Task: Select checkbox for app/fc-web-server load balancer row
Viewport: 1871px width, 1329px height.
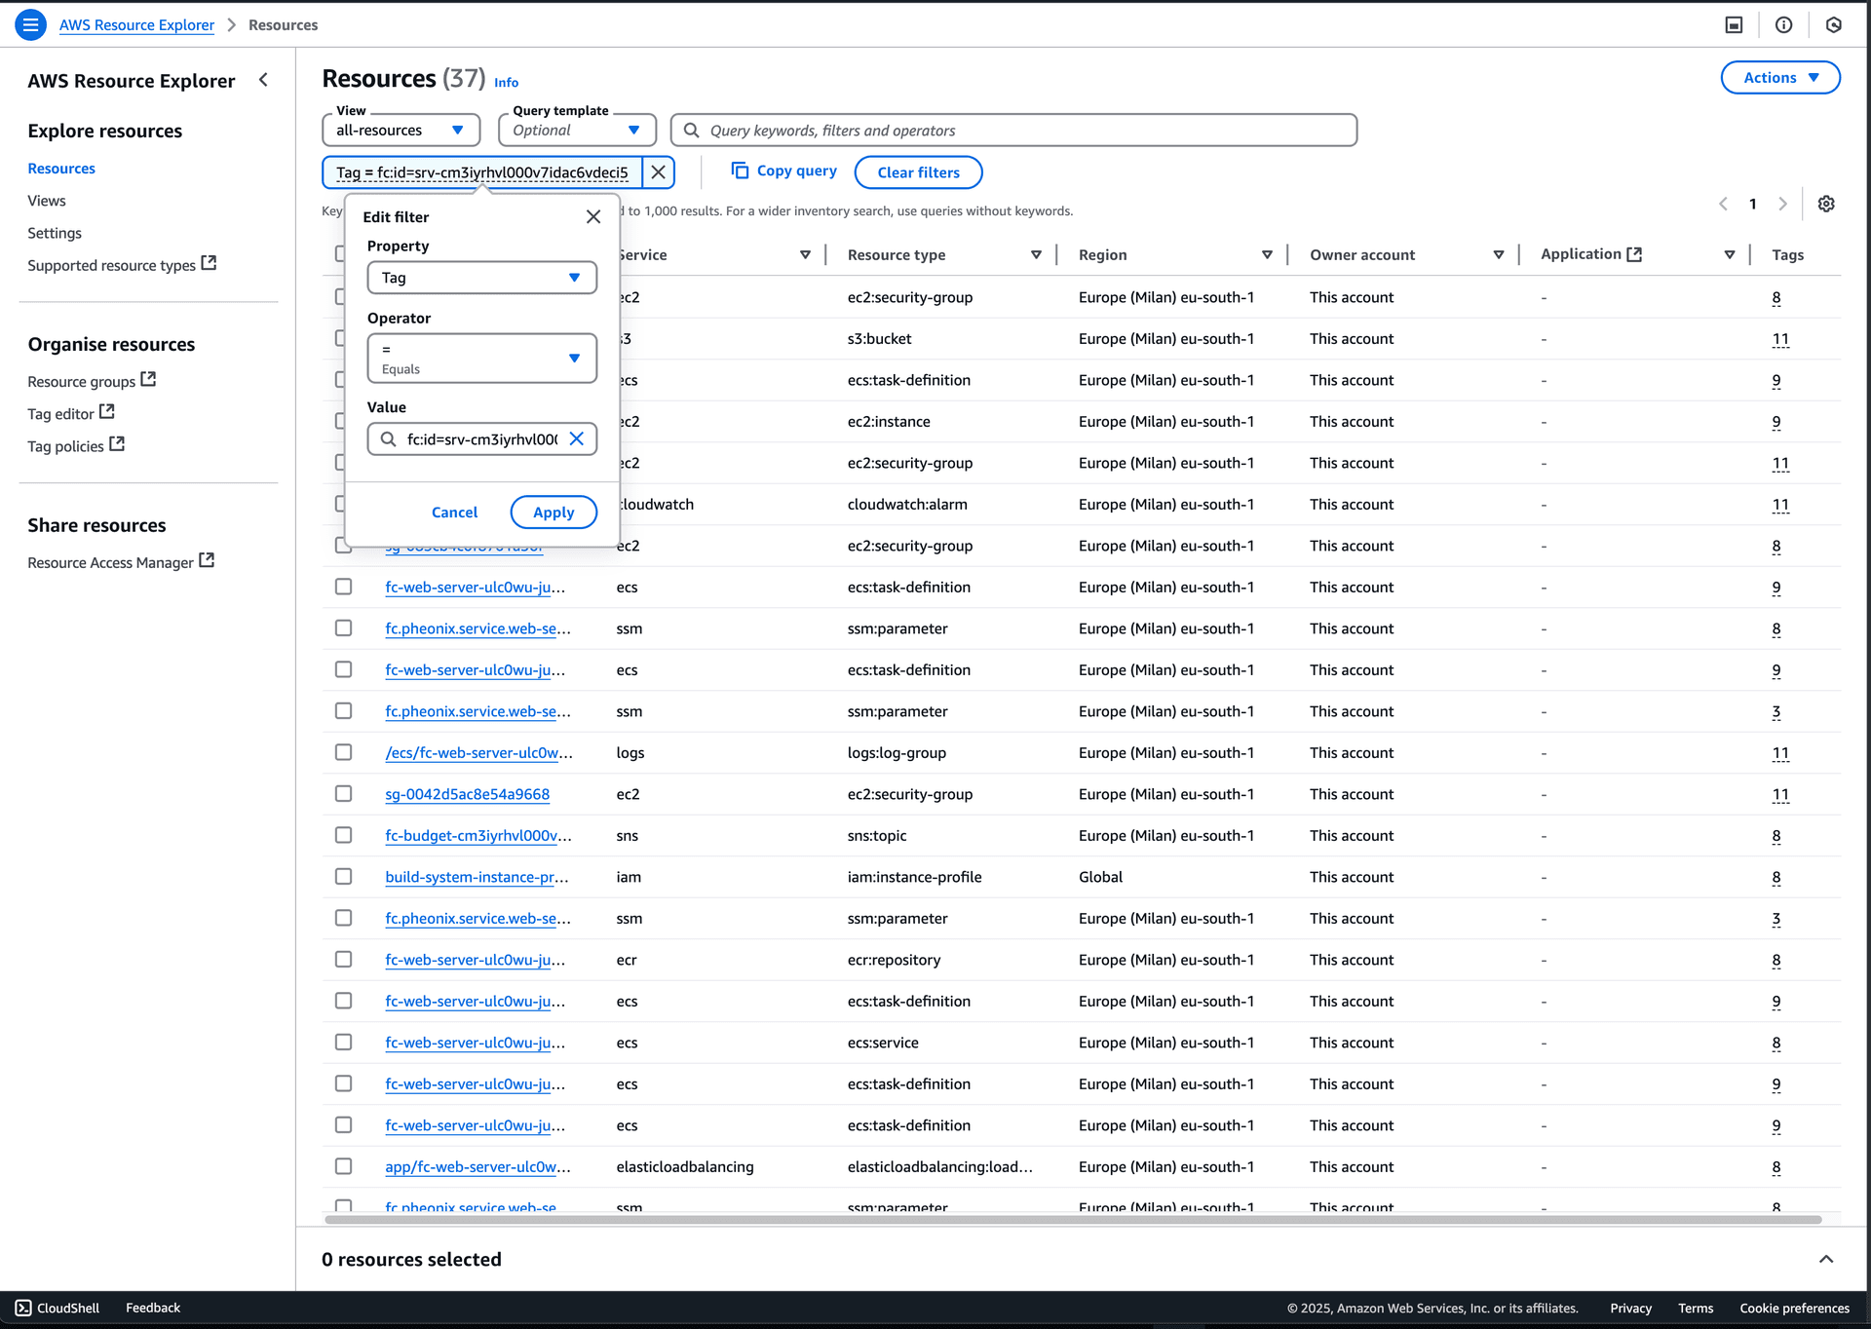Action: [x=343, y=1166]
